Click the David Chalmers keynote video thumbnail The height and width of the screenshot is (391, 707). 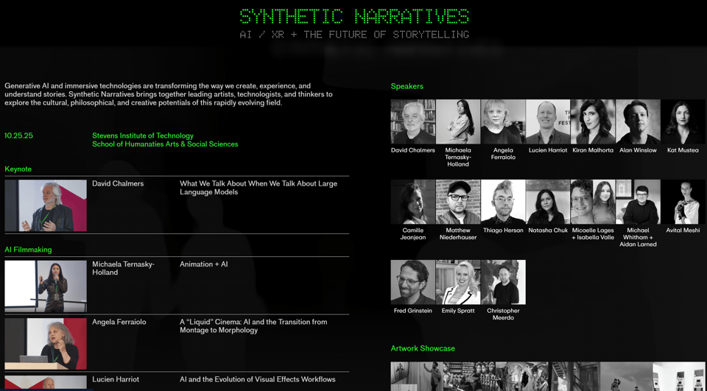[46, 205]
